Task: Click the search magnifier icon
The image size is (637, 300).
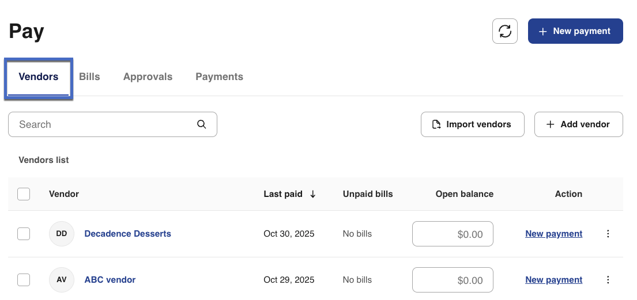Action: pos(201,124)
